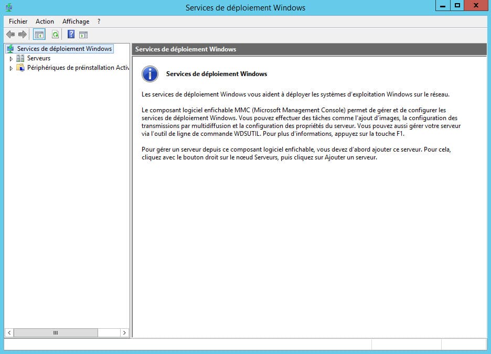Click the application icon in the title bar

point(9,7)
